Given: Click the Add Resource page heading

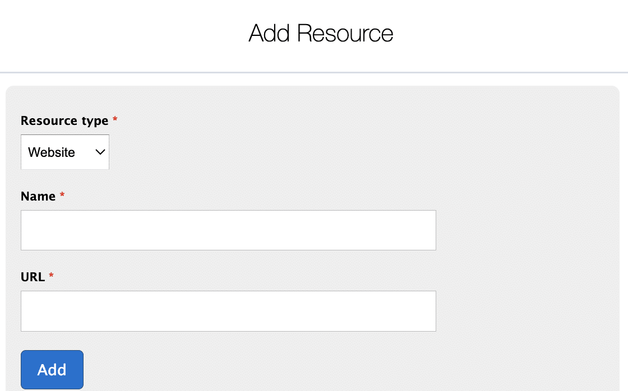Looking at the screenshot, I should point(321,34).
